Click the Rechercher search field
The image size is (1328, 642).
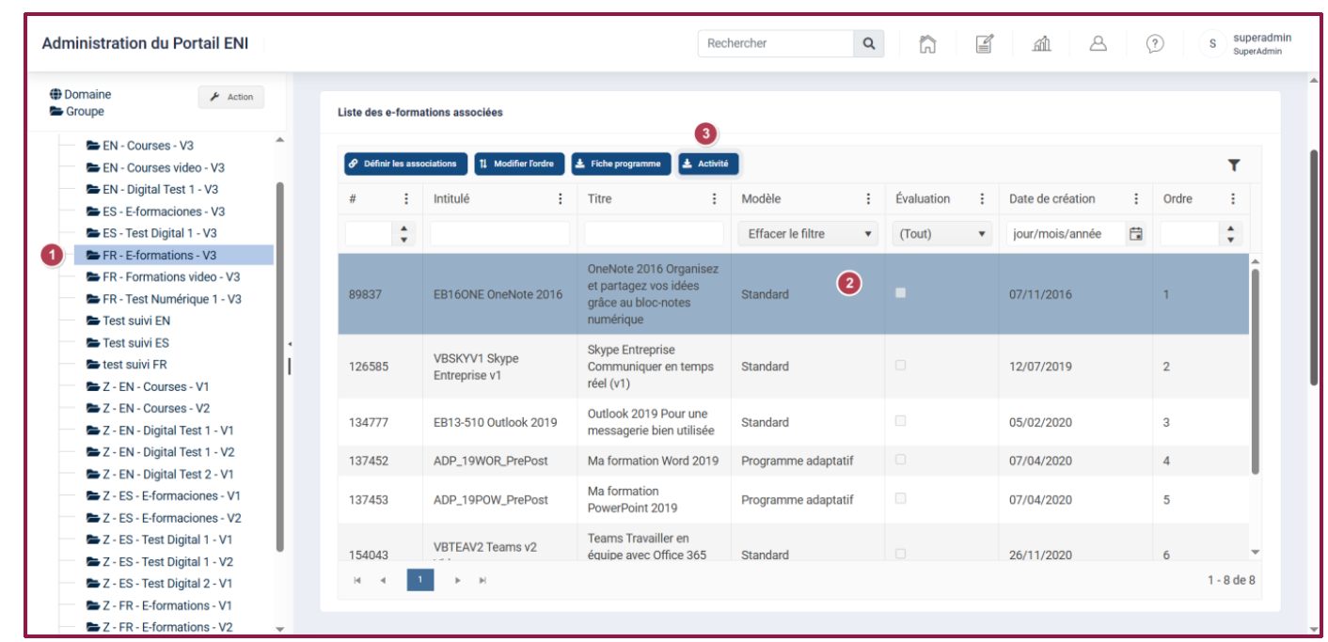(x=776, y=43)
